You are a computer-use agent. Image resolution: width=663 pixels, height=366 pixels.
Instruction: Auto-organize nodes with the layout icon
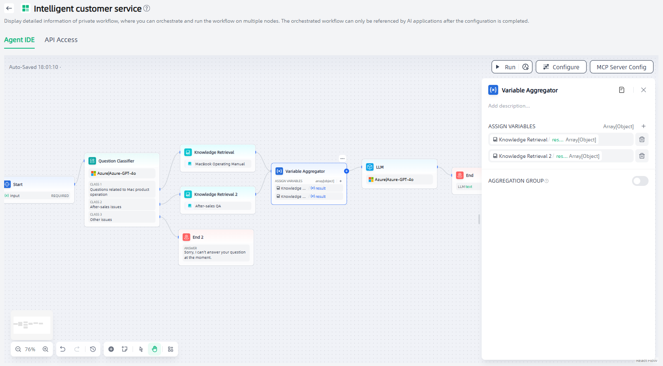pyautogui.click(x=171, y=349)
